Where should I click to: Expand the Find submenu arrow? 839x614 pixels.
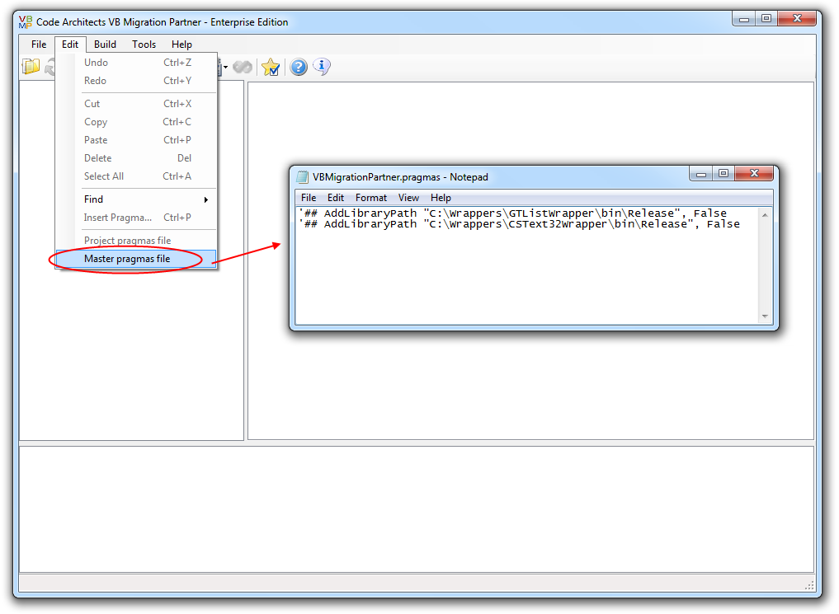pos(206,199)
